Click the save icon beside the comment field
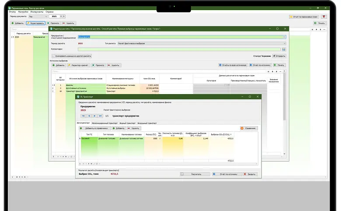This screenshot has height=211, width=341. point(284,49)
